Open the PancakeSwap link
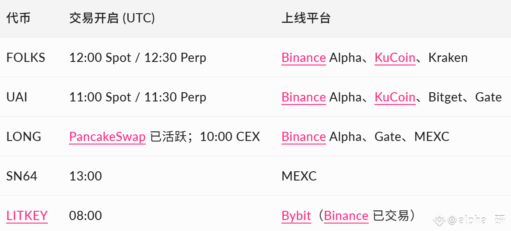511x231 pixels. click(107, 137)
